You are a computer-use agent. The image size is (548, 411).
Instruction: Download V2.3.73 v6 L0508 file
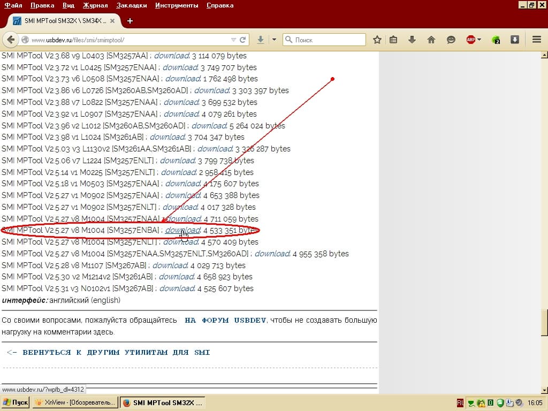coord(183,79)
